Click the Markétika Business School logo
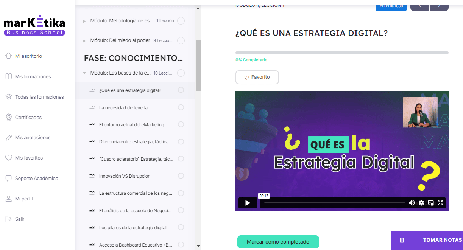The image size is (463, 250). 34,26
